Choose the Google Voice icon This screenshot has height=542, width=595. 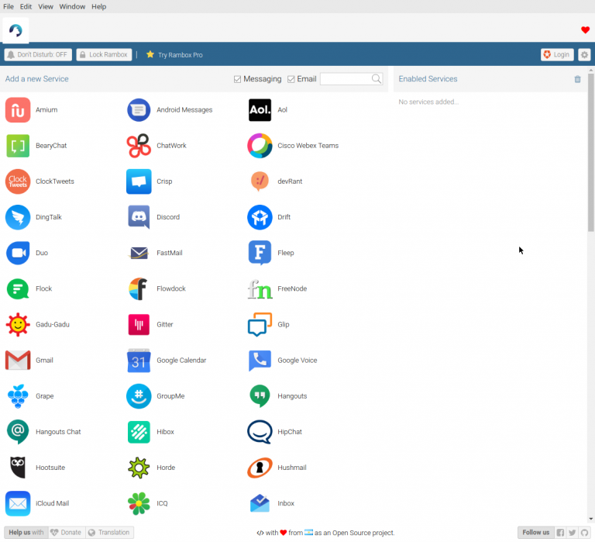click(x=260, y=361)
